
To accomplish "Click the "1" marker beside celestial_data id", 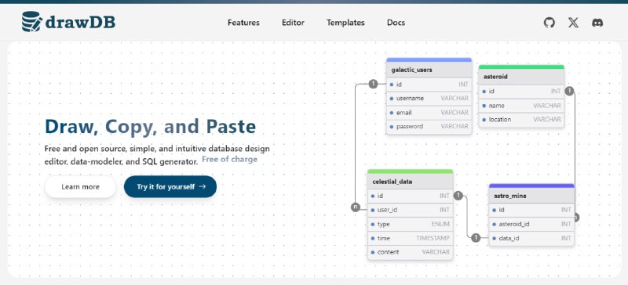I will [458, 196].
